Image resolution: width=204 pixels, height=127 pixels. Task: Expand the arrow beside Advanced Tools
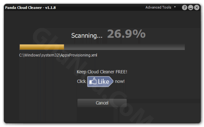pos(175,7)
